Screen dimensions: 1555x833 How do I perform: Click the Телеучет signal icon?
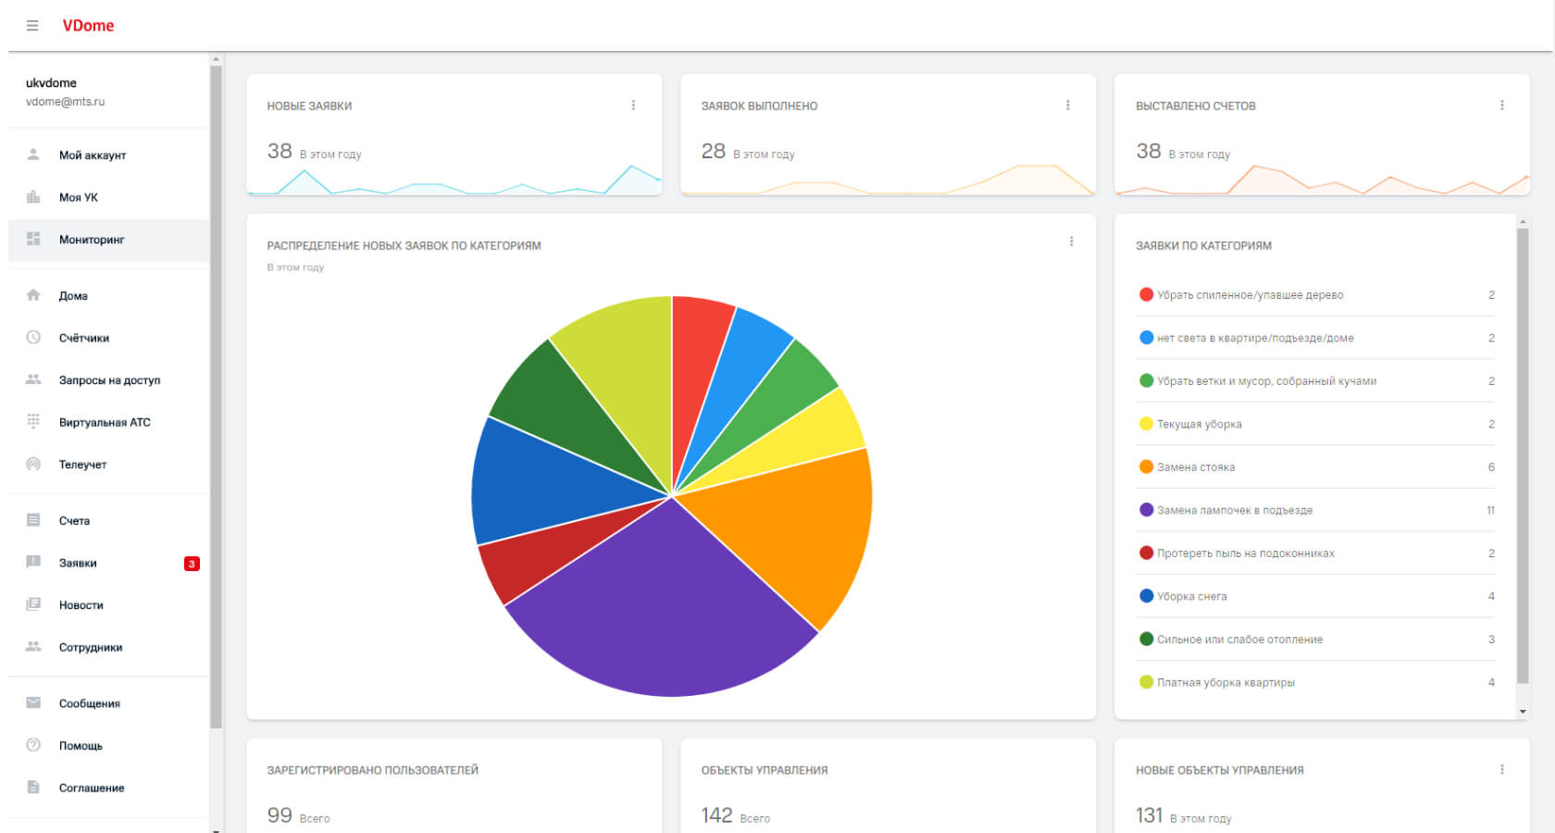33,464
